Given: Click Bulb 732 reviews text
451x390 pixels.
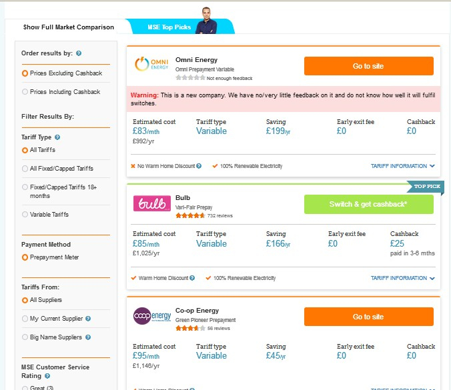Looking at the screenshot, I should [x=220, y=215].
